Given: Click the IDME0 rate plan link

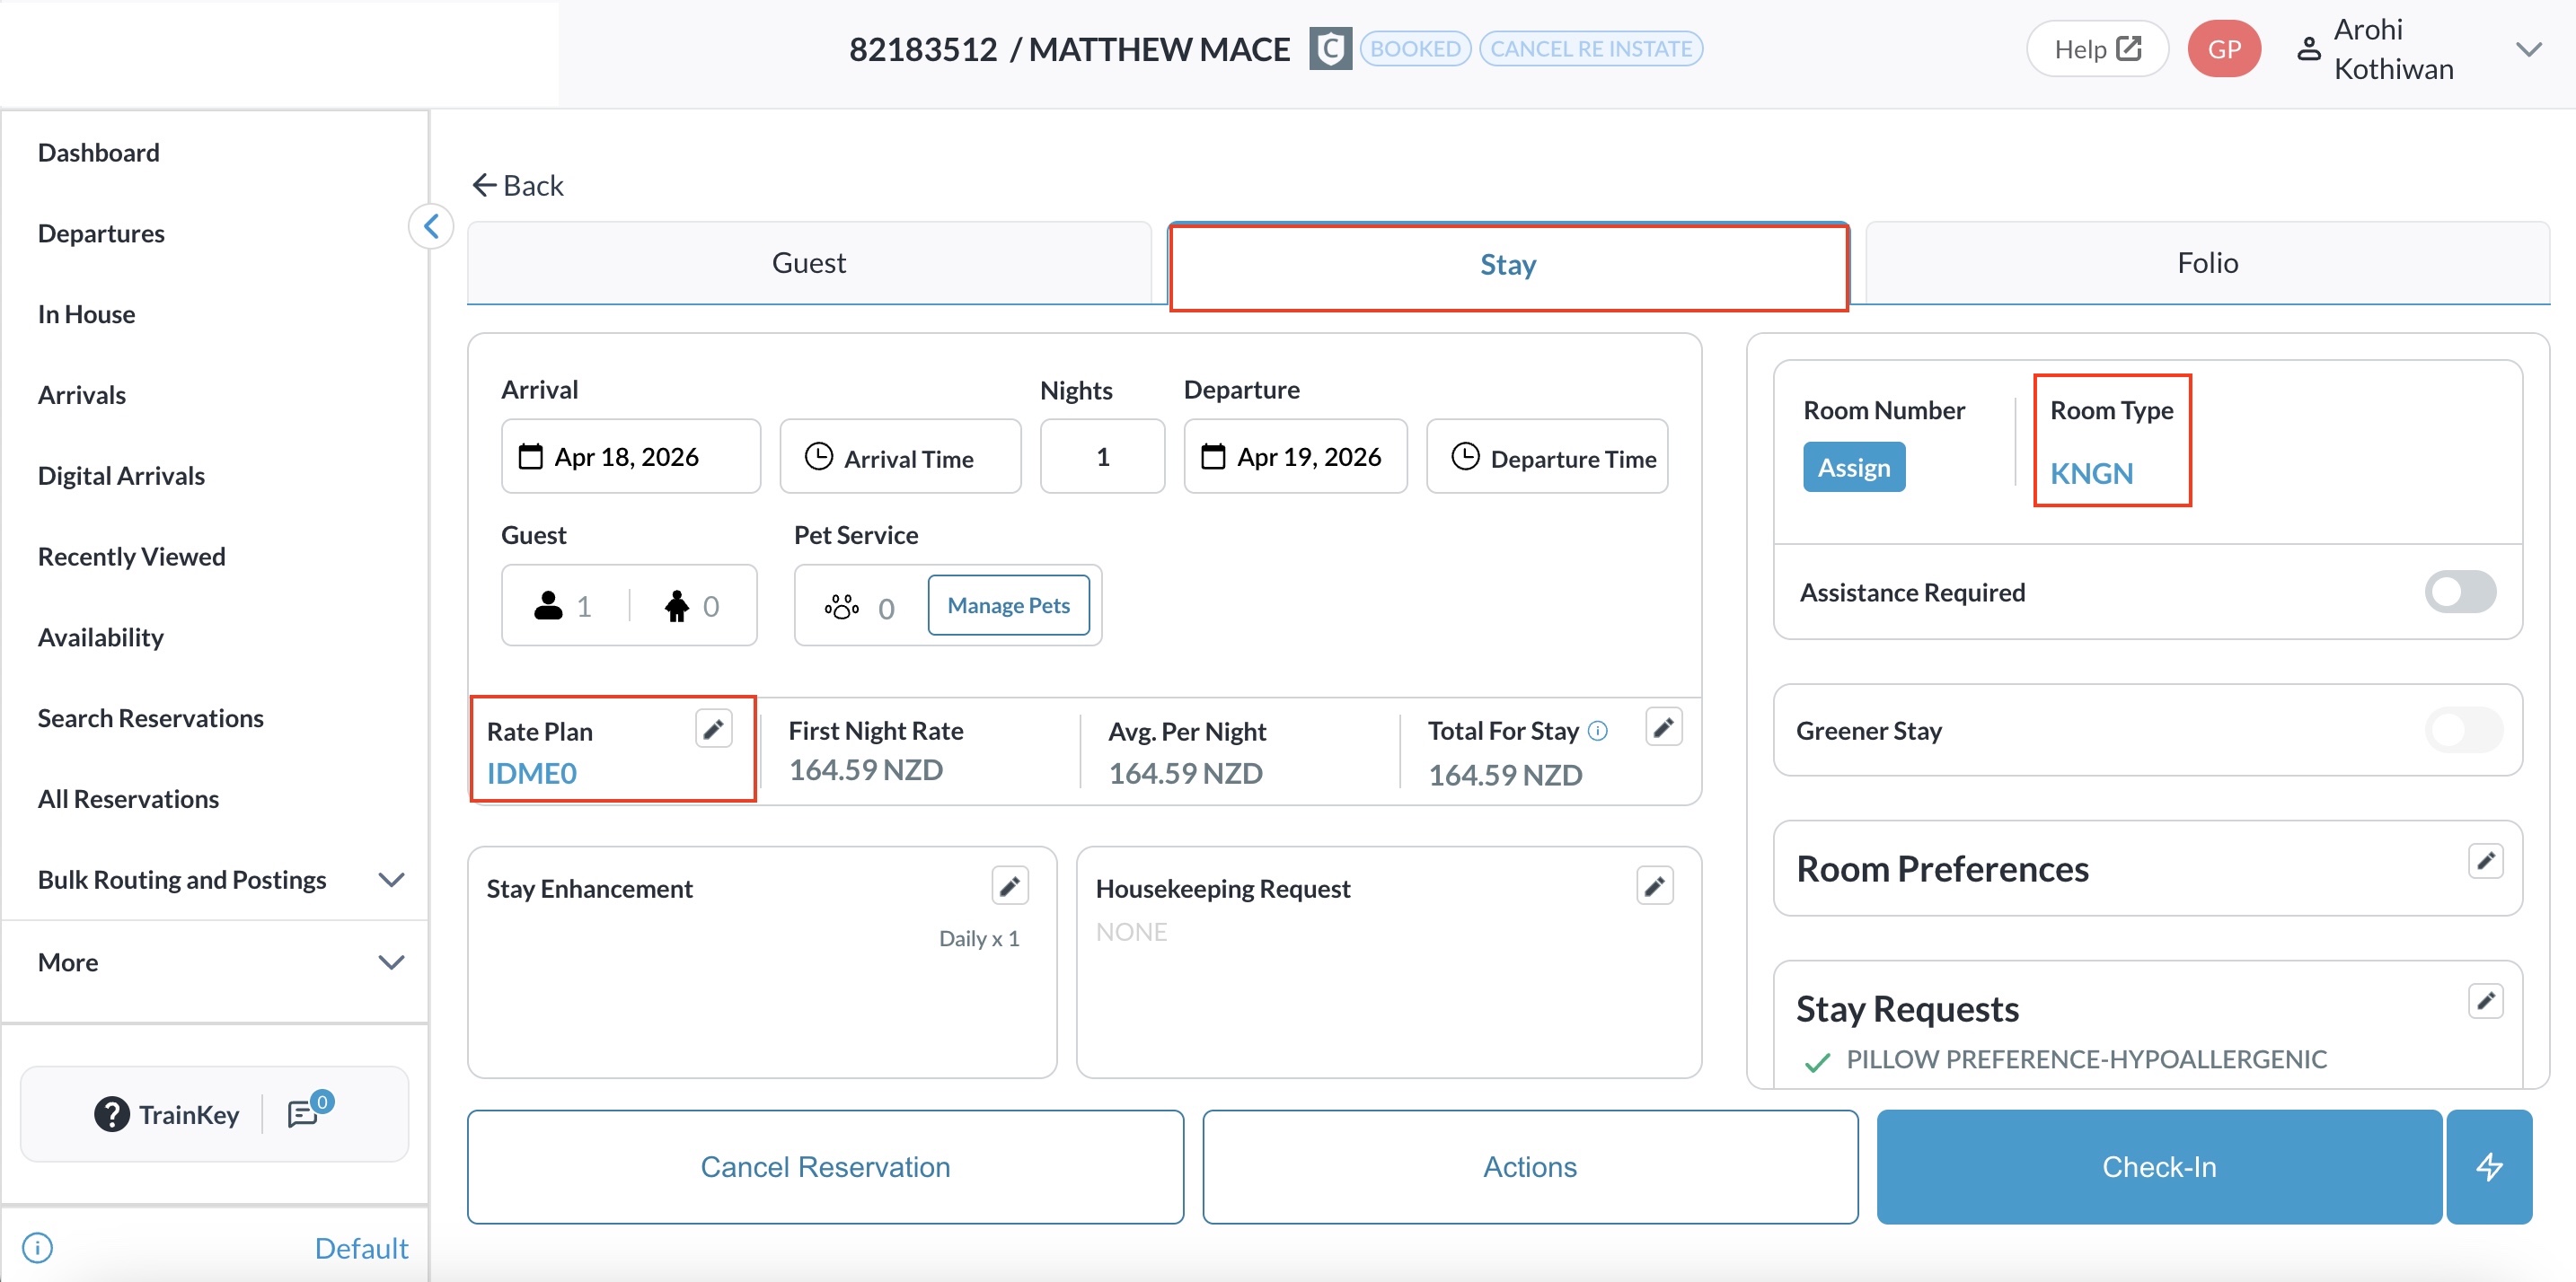Looking at the screenshot, I should coord(531,772).
